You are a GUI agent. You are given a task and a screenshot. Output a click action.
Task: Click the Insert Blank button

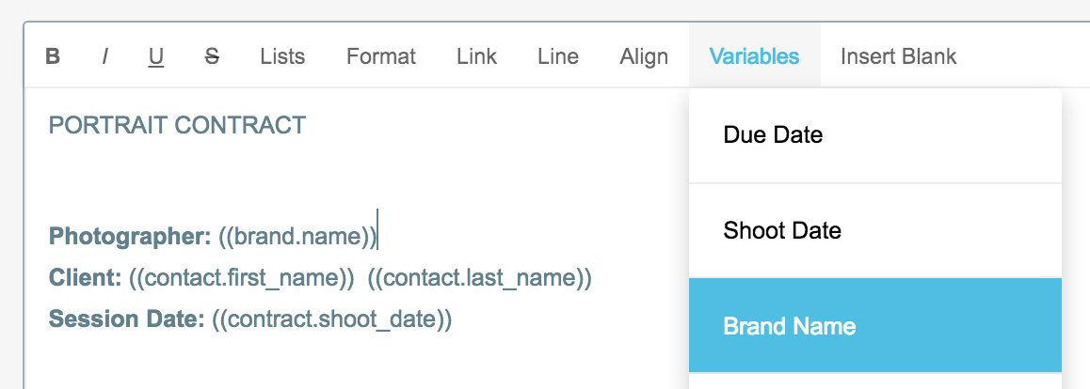pos(898,56)
